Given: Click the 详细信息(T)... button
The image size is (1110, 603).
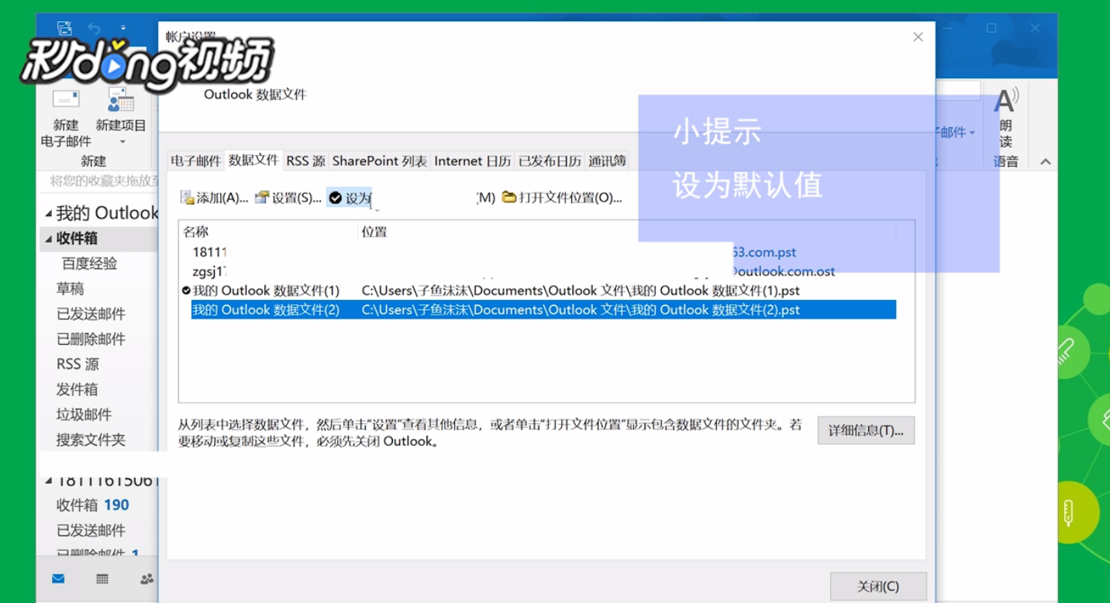Looking at the screenshot, I should (866, 430).
